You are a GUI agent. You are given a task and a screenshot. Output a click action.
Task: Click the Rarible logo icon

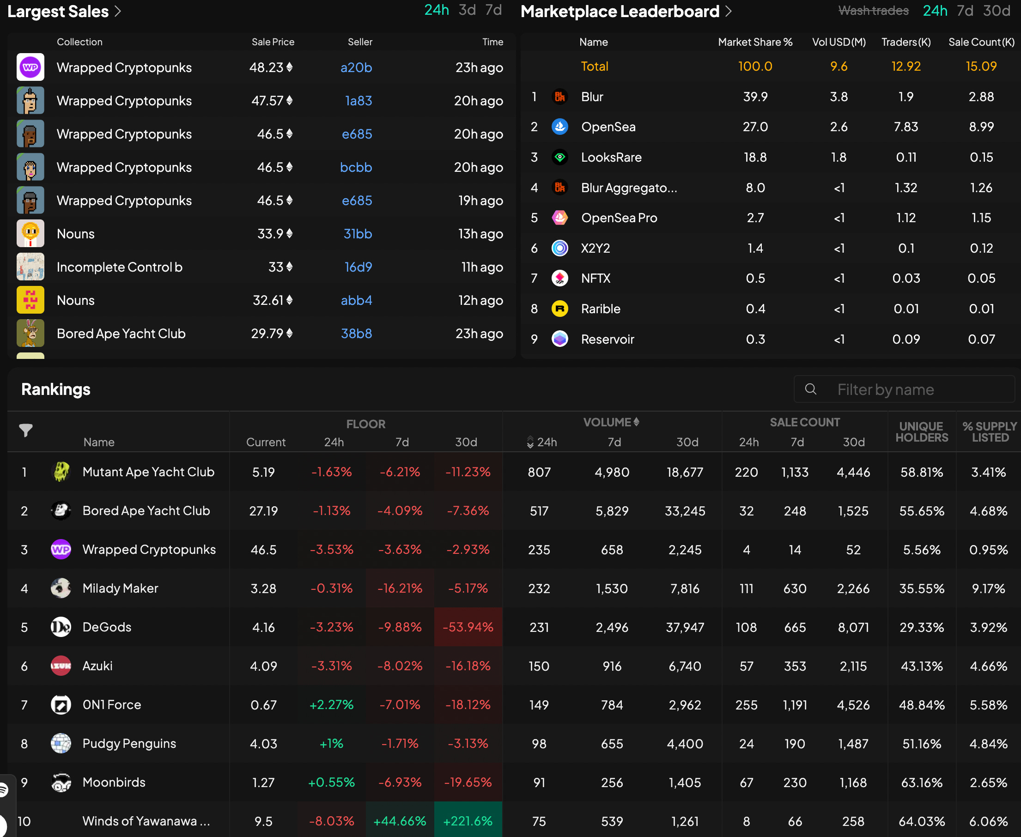[559, 309]
